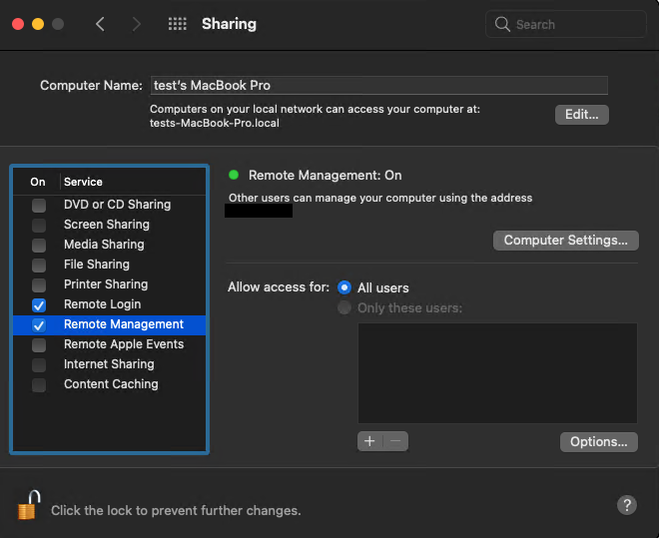Enable Printer Sharing checkbox
The width and height of the screenshot is (659, 538).
(x=39, y=285)
